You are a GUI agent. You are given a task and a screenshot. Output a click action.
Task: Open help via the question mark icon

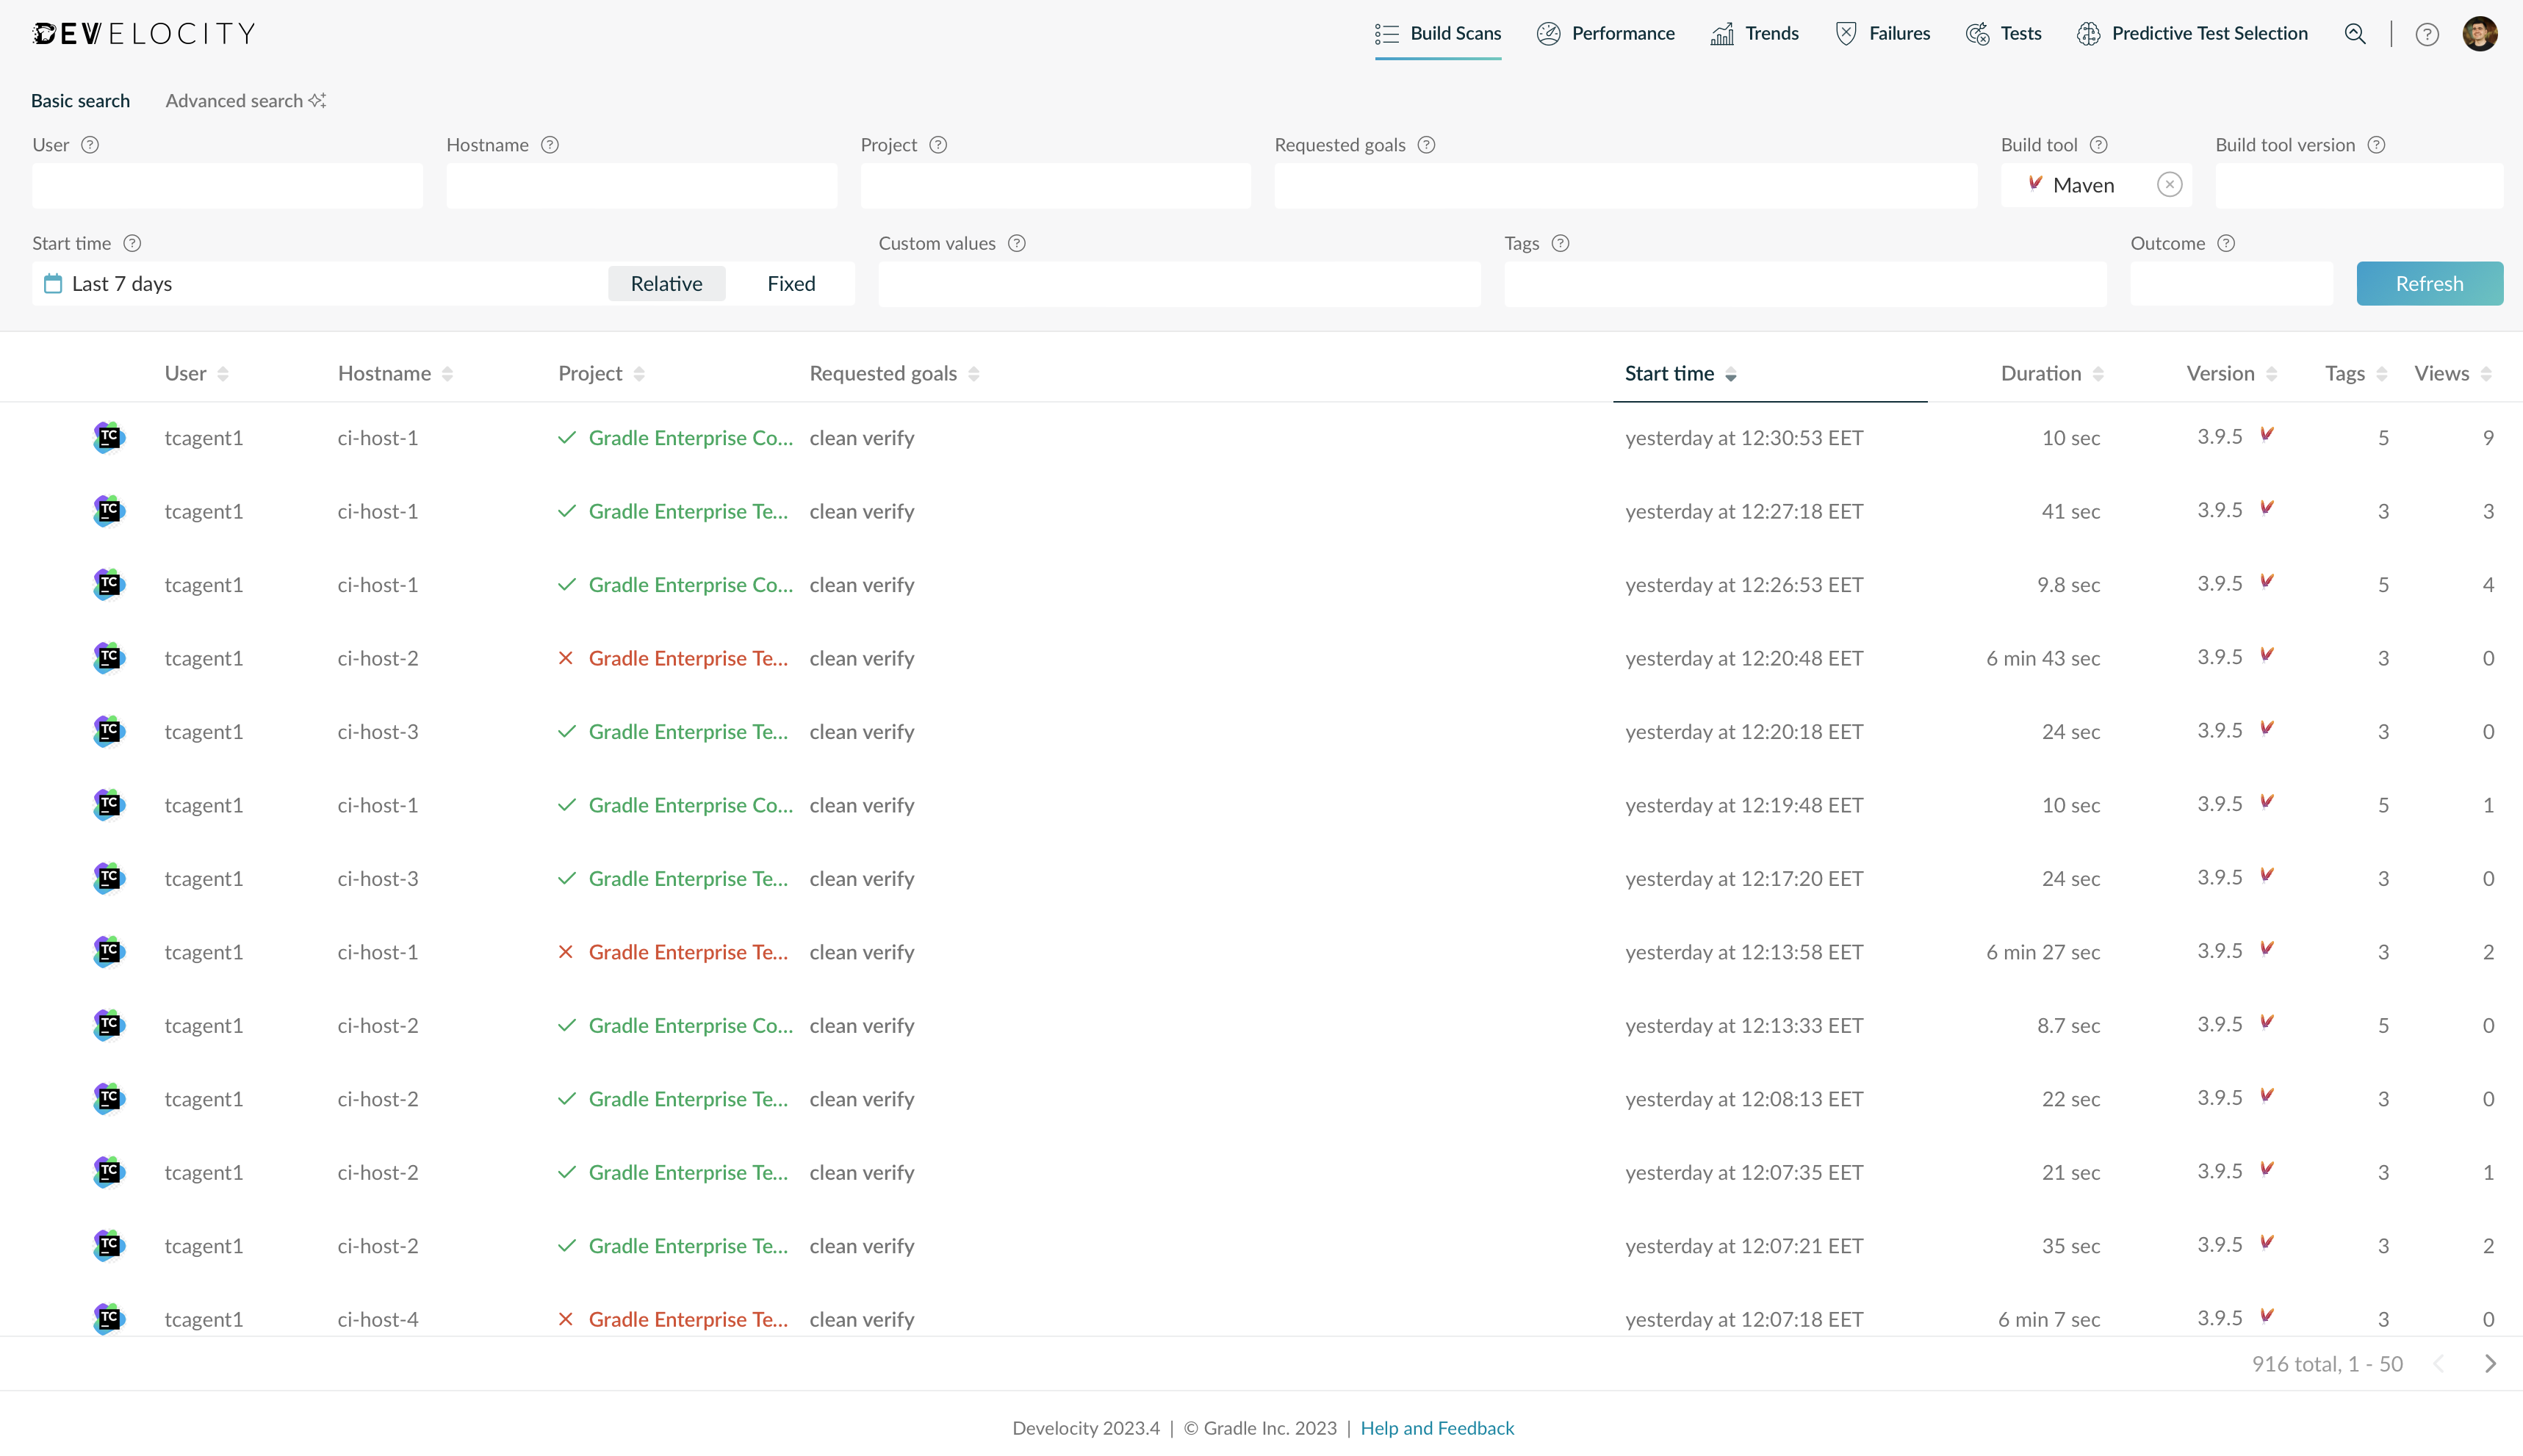pos(2428,33)
